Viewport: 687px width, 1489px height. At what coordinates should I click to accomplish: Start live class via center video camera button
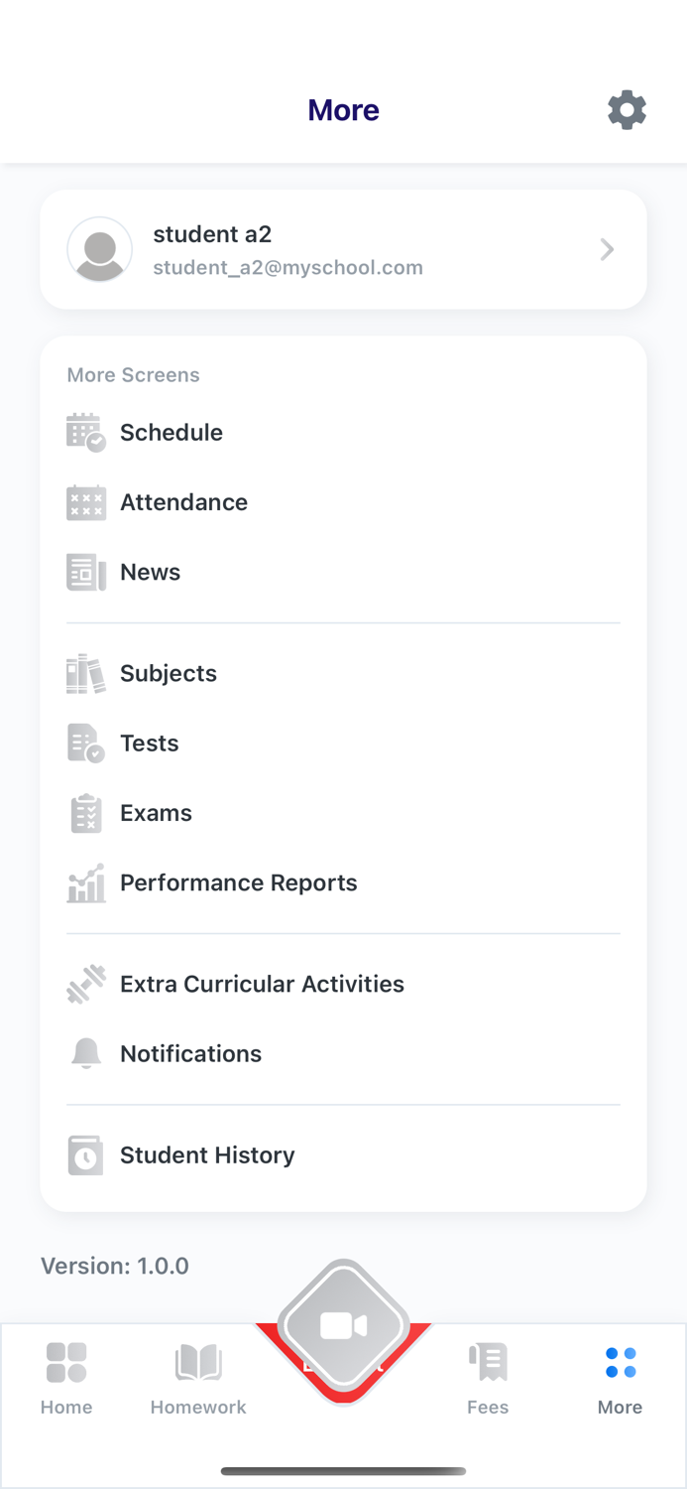point(343,1326)
